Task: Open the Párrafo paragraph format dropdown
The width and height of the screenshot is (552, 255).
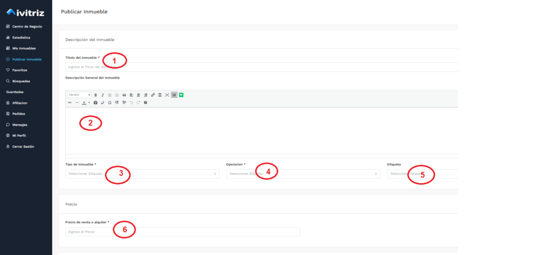Action: 79,95
